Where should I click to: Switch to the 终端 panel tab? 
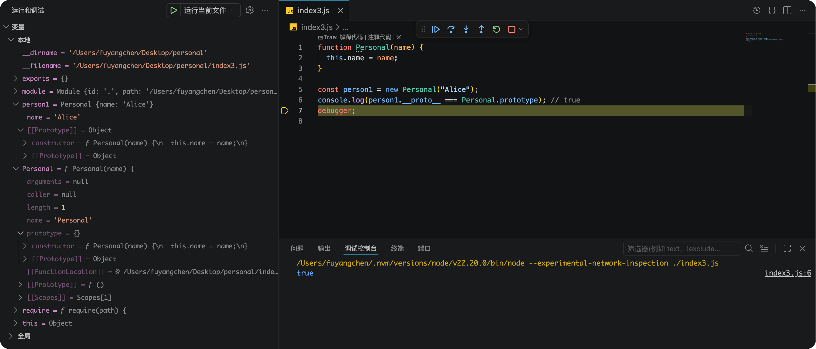[x=397, y=249]
